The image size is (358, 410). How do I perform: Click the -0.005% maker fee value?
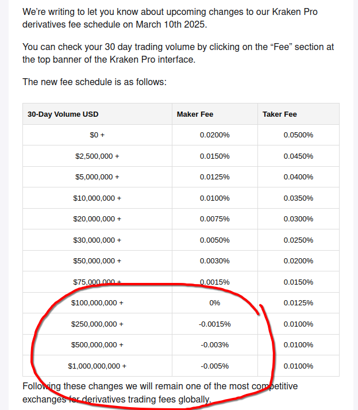coord(215,366)
